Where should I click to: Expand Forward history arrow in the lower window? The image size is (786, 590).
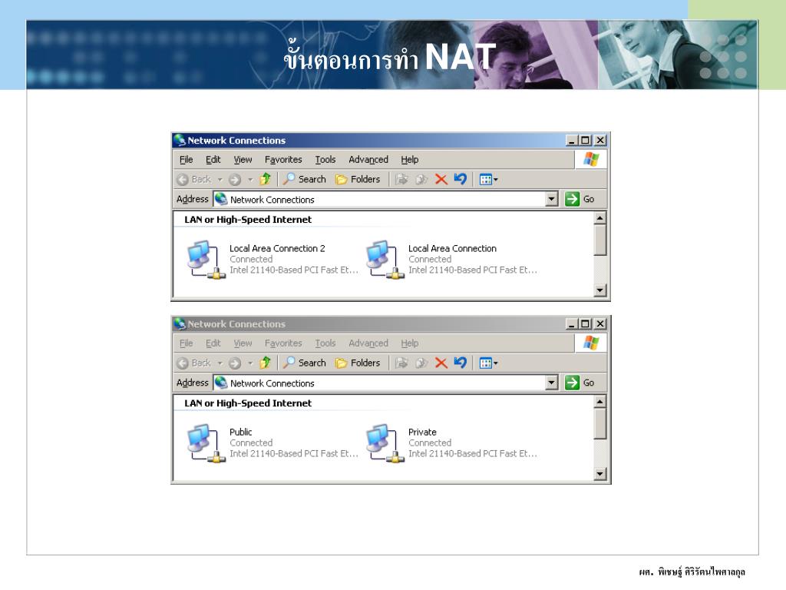[250, 363]
